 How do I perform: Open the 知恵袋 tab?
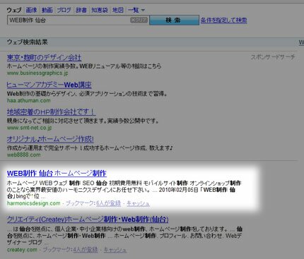click(100, 10)
